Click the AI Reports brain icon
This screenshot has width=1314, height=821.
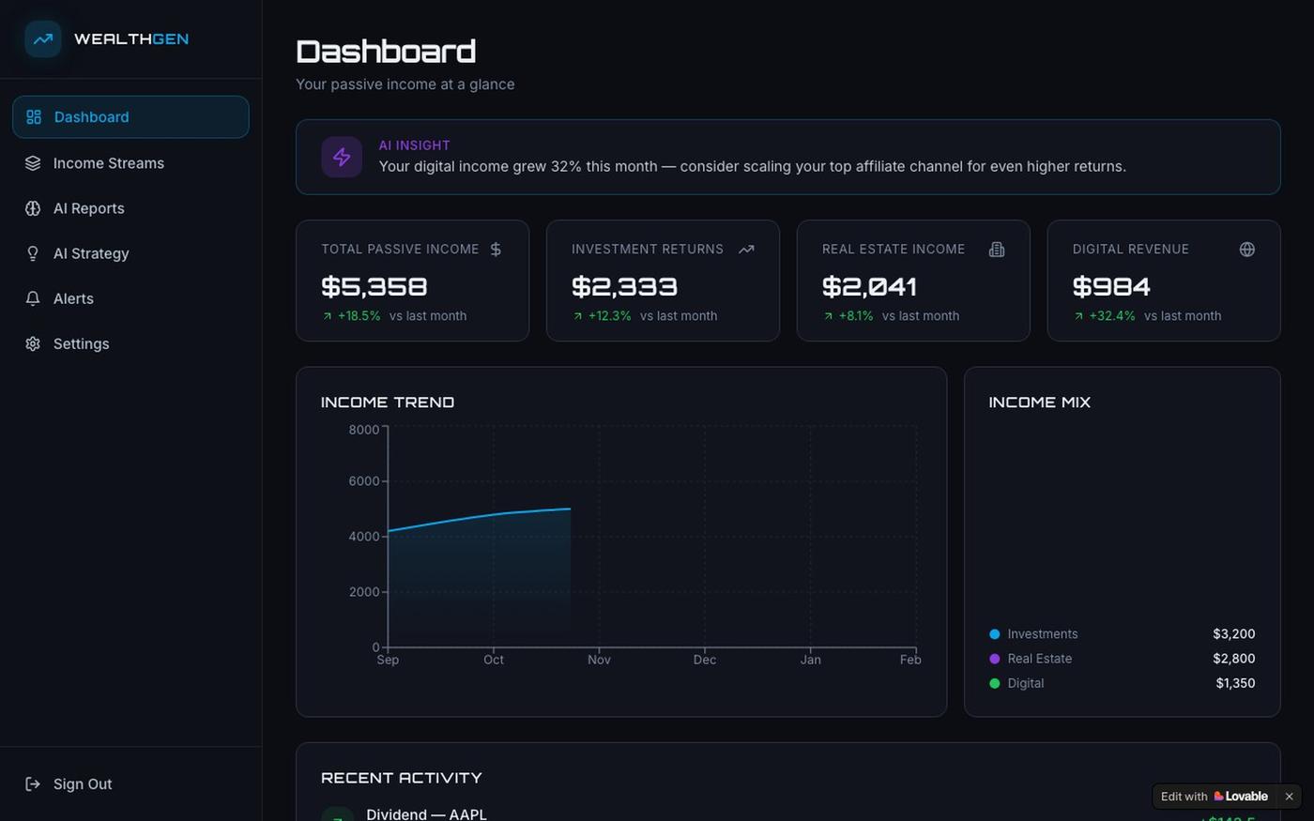point(33,208)
